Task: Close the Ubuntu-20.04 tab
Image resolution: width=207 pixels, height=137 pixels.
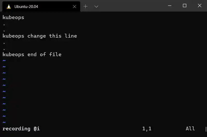Action: point(75,7)
